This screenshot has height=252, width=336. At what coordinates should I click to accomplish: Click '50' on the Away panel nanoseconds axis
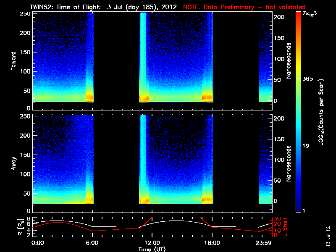[278, 181]
